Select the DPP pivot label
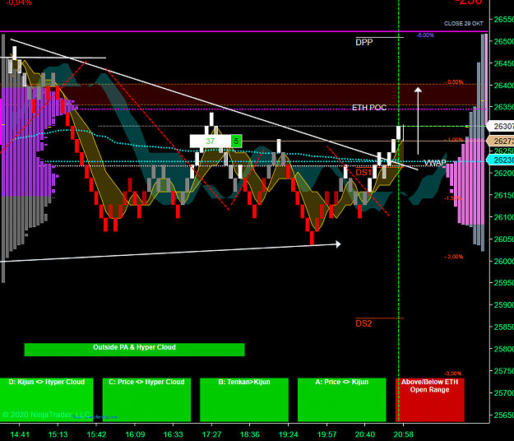The image size is (514, 441). pos(364,42)
